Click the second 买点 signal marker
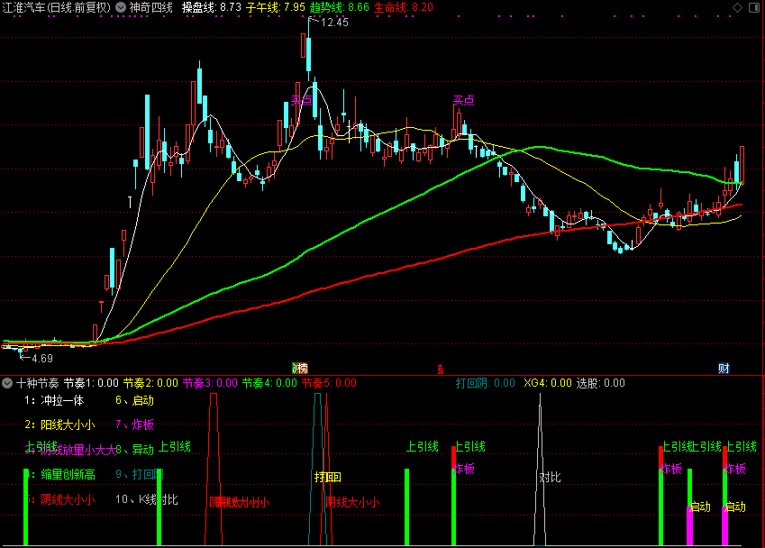 coord(463,101)
